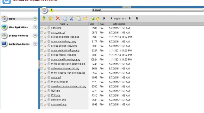Click Home sidebar house icon

[x=4, y=19]
